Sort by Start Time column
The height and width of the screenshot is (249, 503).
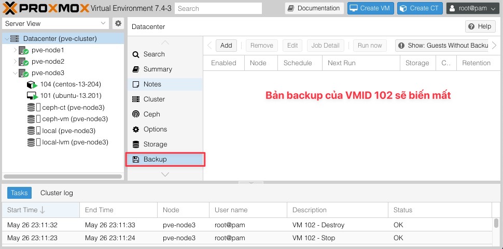41,210
